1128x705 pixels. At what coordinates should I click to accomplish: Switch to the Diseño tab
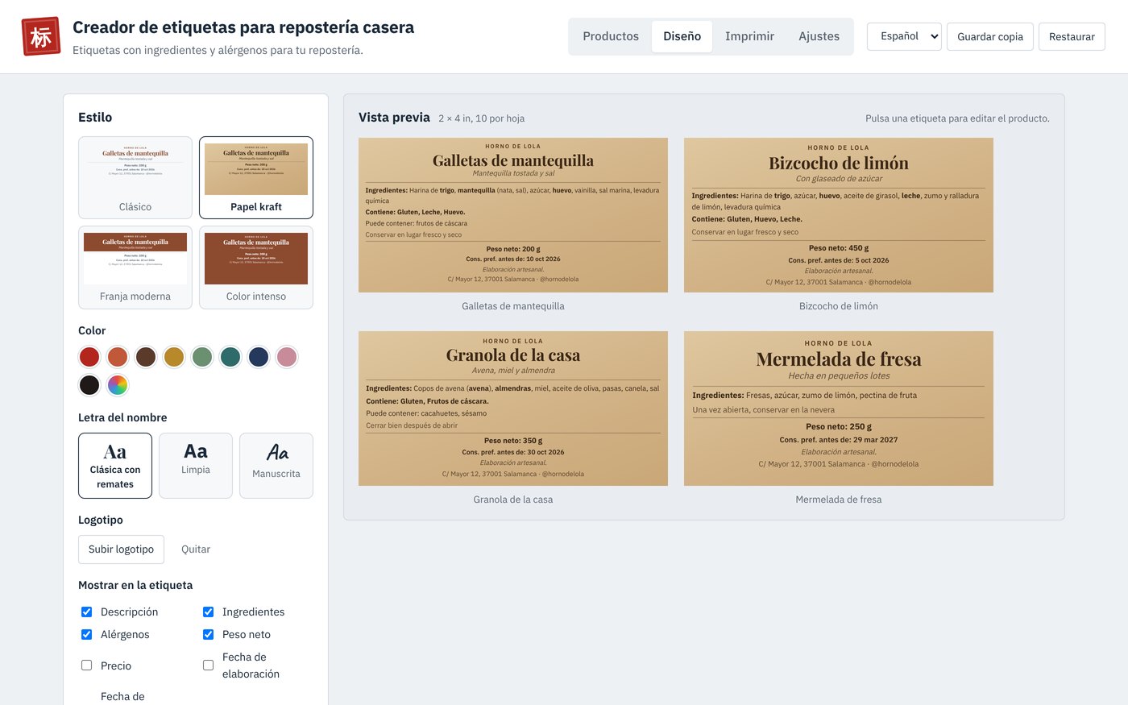[682, 36]
